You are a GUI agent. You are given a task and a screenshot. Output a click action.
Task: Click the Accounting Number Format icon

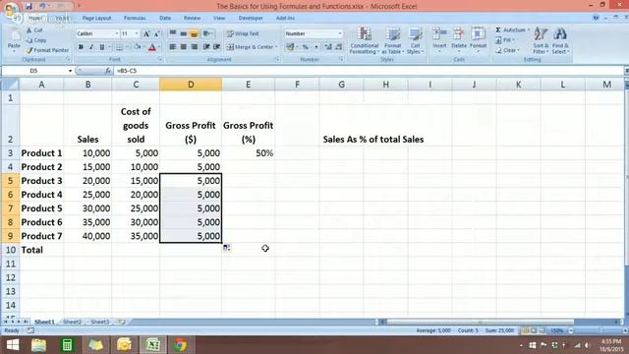tap(290, 47)
